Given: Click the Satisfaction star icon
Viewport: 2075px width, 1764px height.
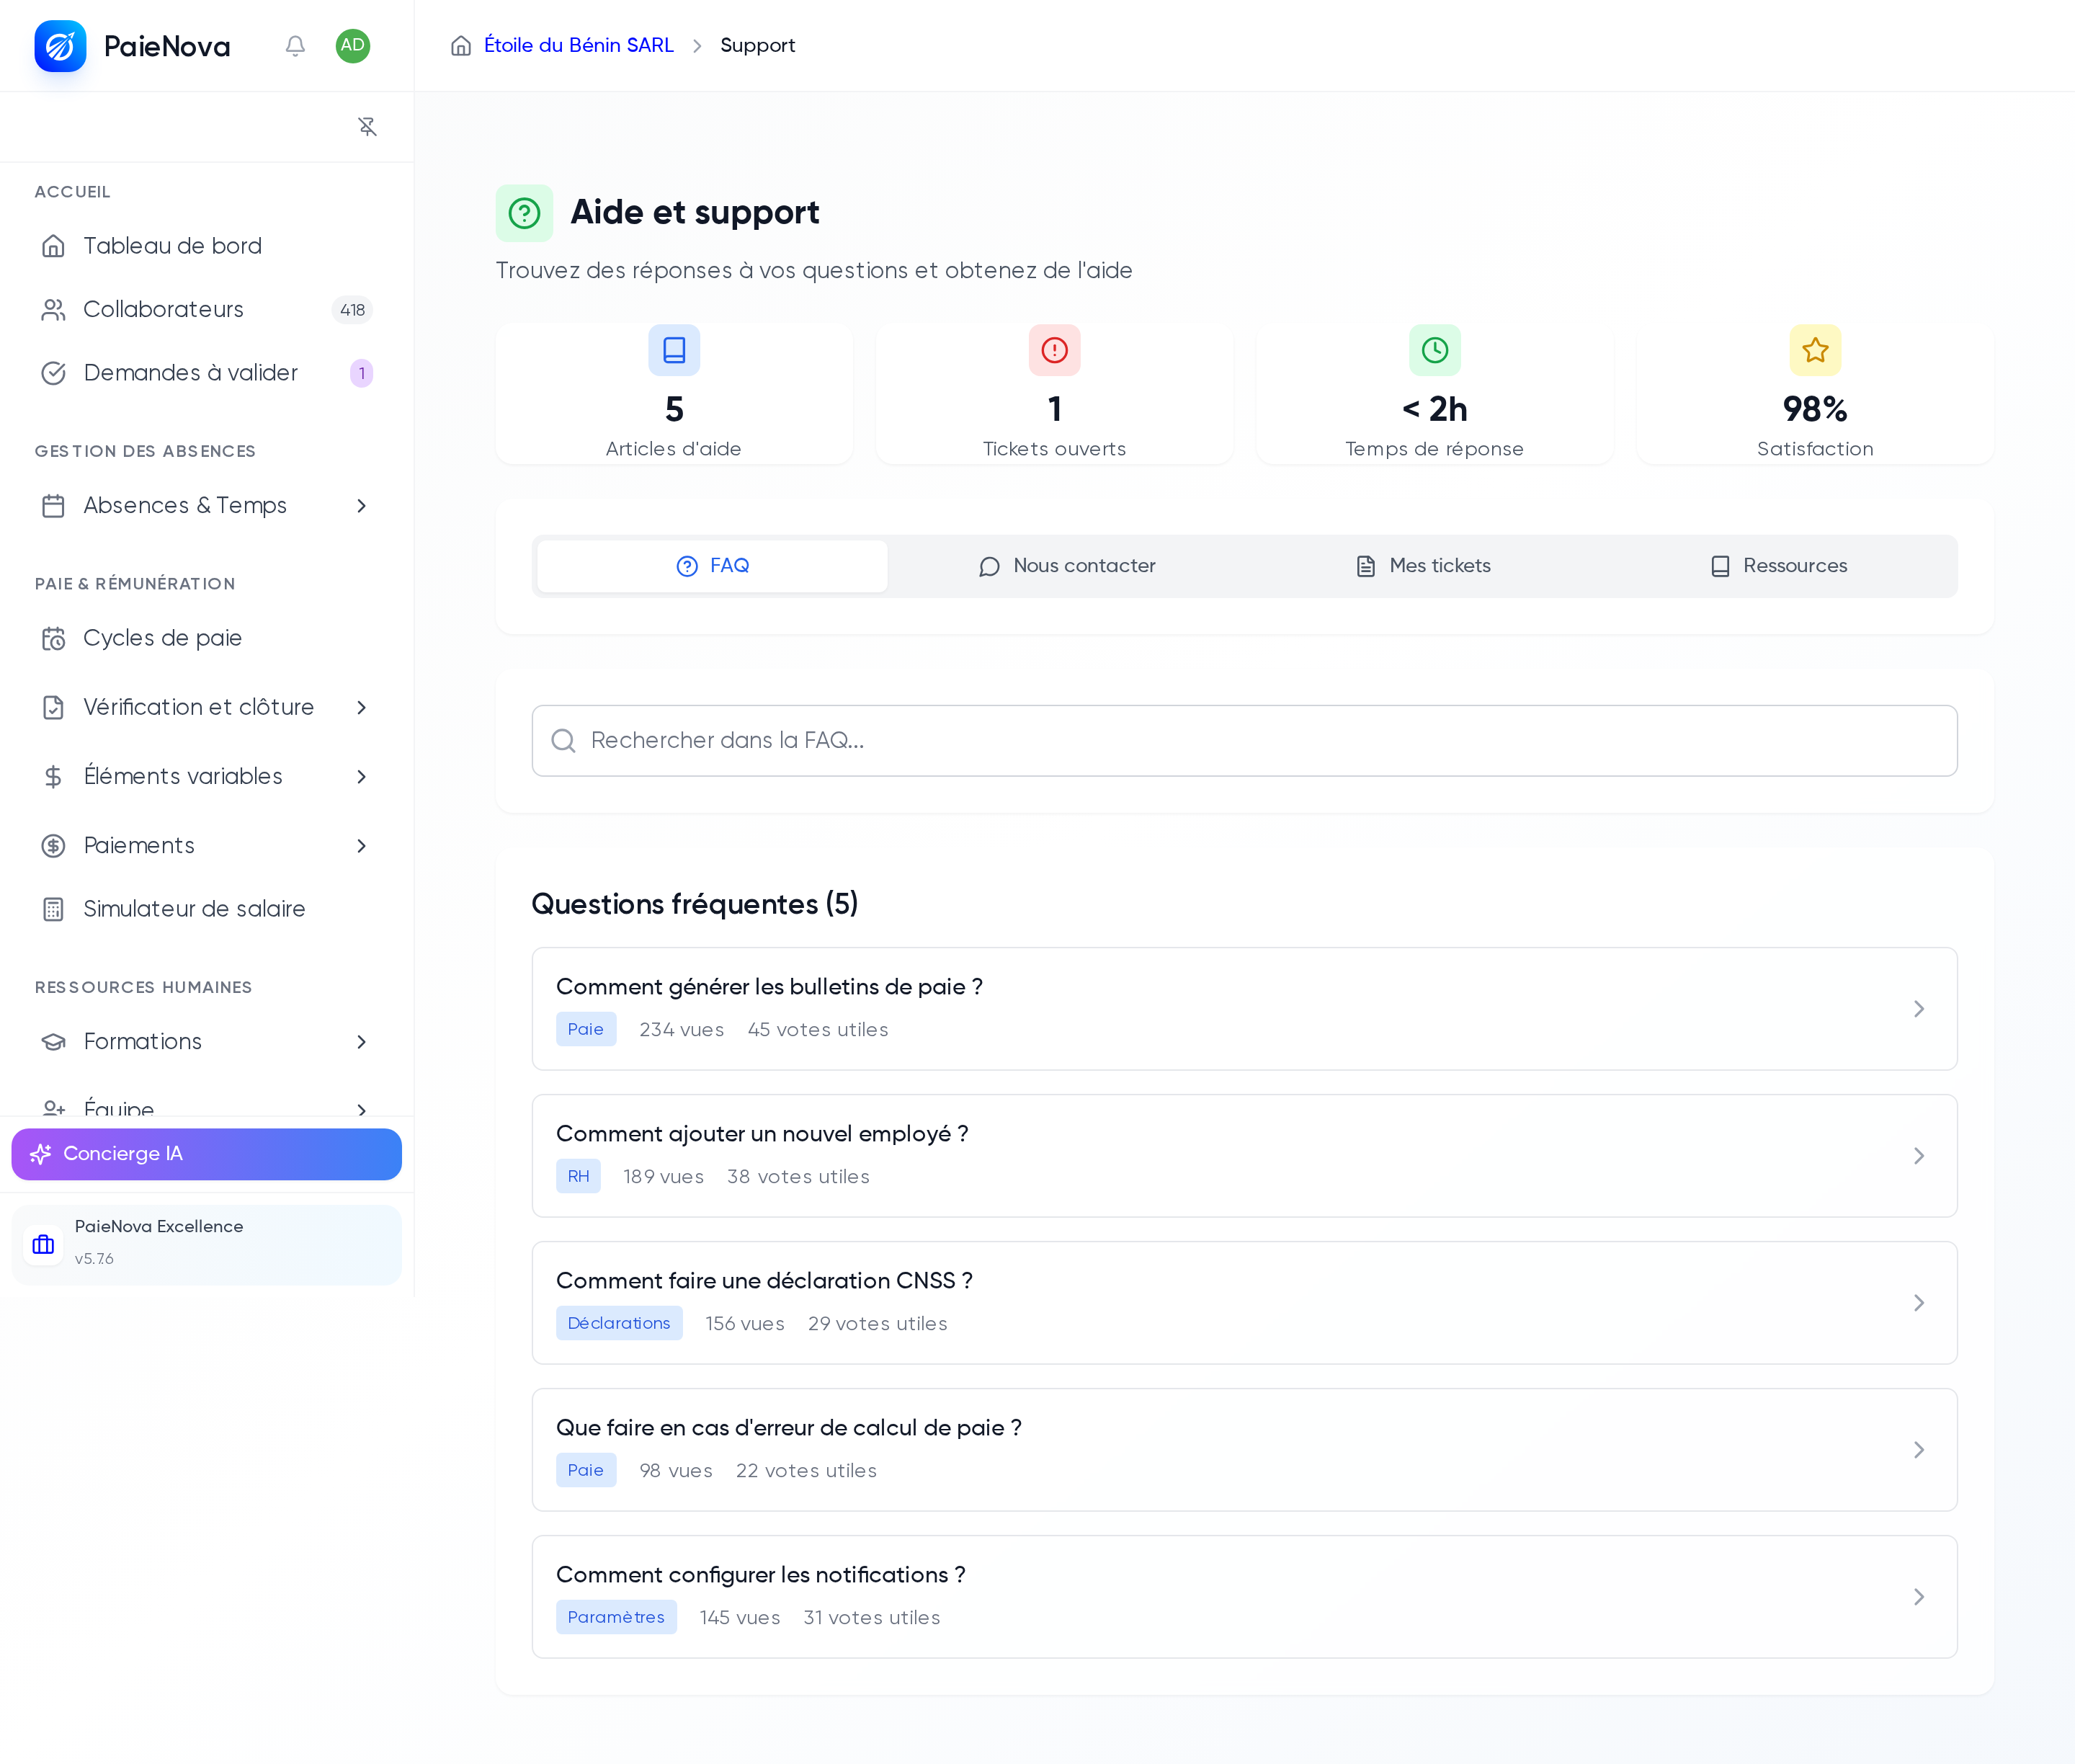Looking at the screenshot, I should [x=1815, y=350].
